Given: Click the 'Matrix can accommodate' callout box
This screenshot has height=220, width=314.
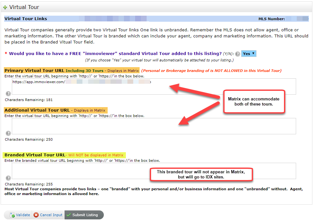Looking at the screenshot, I should pos(254,101).
